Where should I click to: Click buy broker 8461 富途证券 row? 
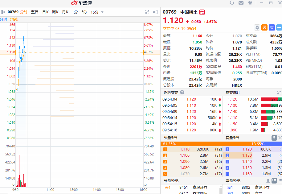[190, 188]
